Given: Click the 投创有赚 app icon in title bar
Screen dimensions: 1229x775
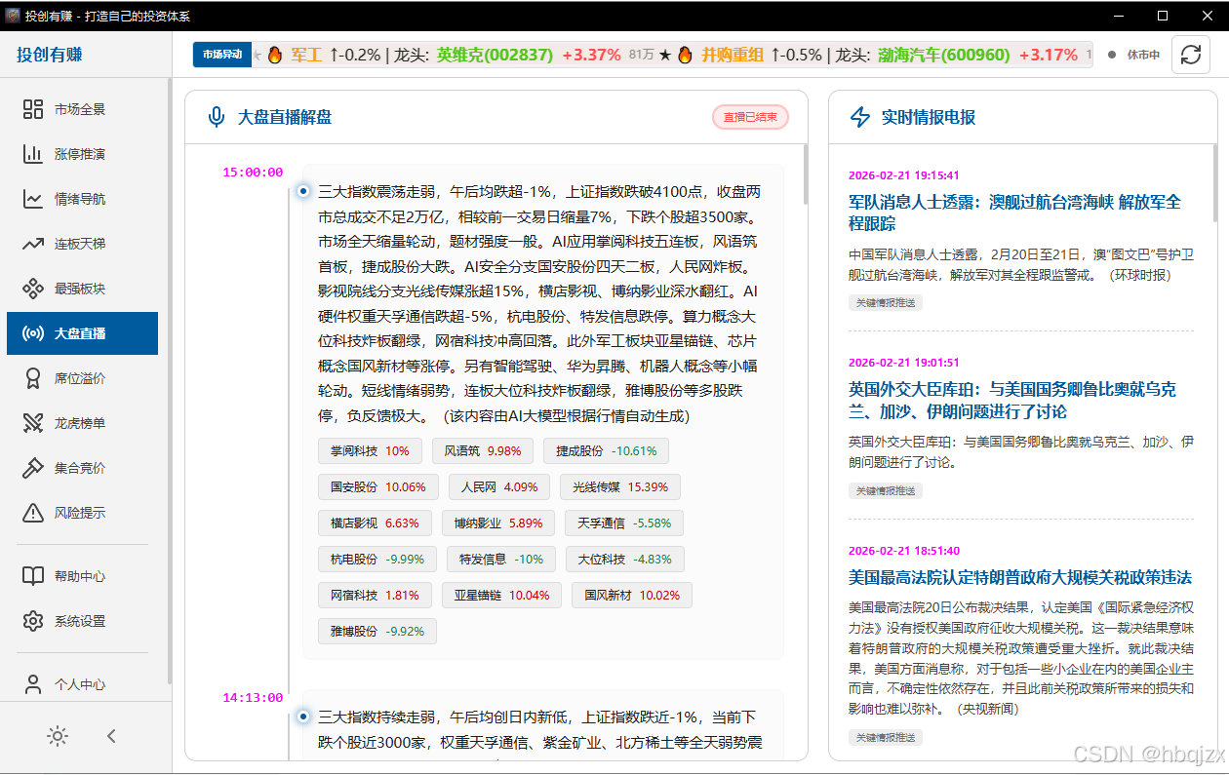Looking at the screenshot, I should (12, 16).
